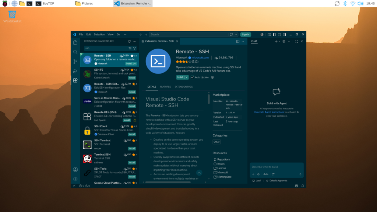Toggle secondary side bar visibility

pyautogui.click(x=285, y=35)
